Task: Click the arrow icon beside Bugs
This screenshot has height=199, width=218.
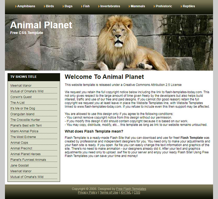Action: coord(63,7)
